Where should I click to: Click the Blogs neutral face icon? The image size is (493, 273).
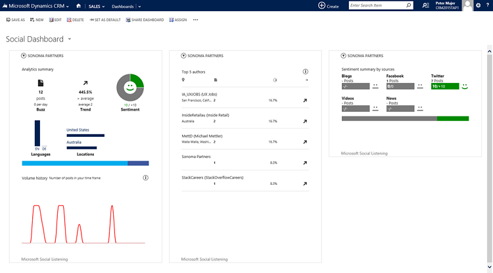click(x=375, y=86)
